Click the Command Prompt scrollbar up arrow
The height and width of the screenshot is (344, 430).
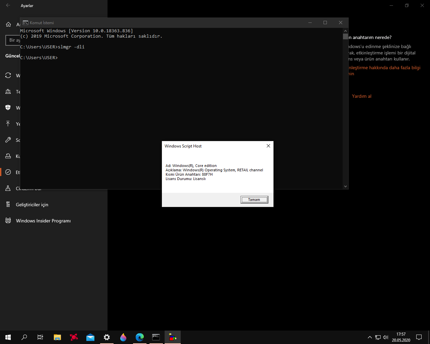pos(345,31)
